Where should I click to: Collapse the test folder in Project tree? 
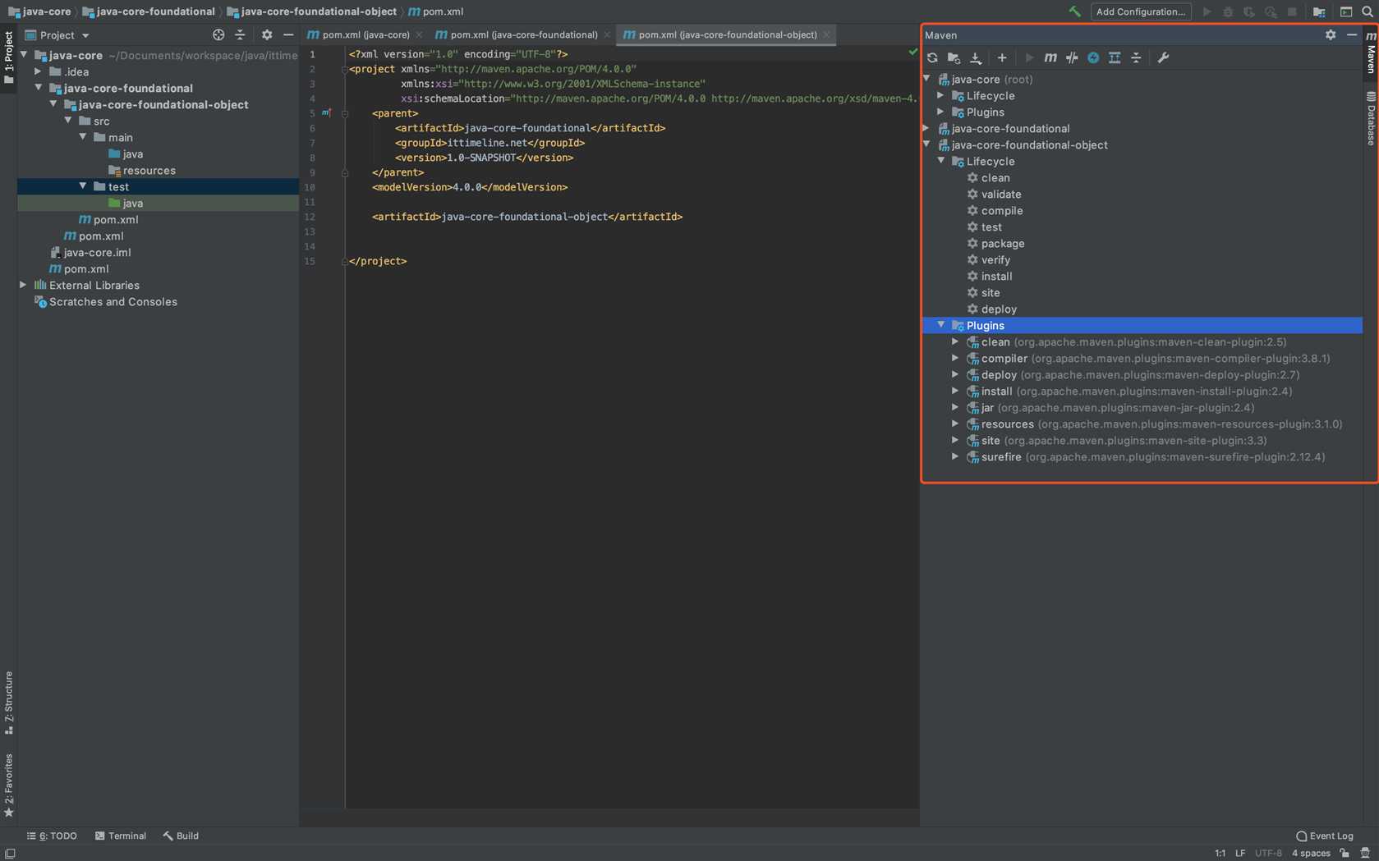coord(83,186)
